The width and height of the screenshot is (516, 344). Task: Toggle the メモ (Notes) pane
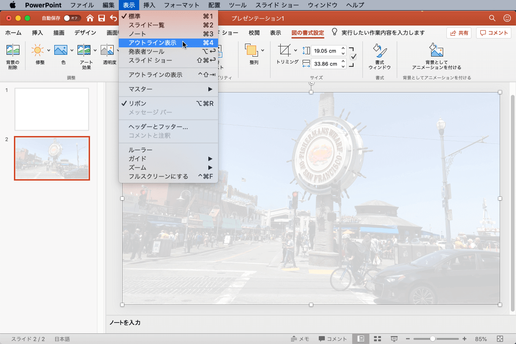pyautogui.click(x=300, y=338)
